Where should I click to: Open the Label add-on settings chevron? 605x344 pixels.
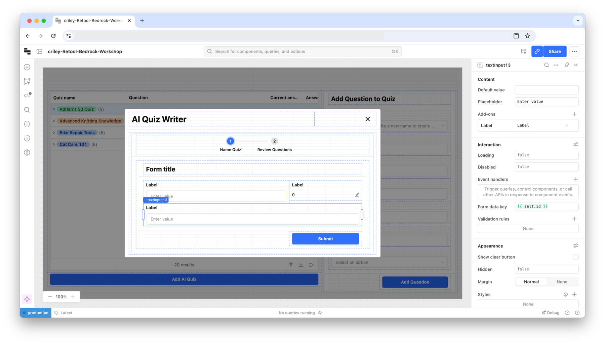pyautogui.click(x=567, y=125)
